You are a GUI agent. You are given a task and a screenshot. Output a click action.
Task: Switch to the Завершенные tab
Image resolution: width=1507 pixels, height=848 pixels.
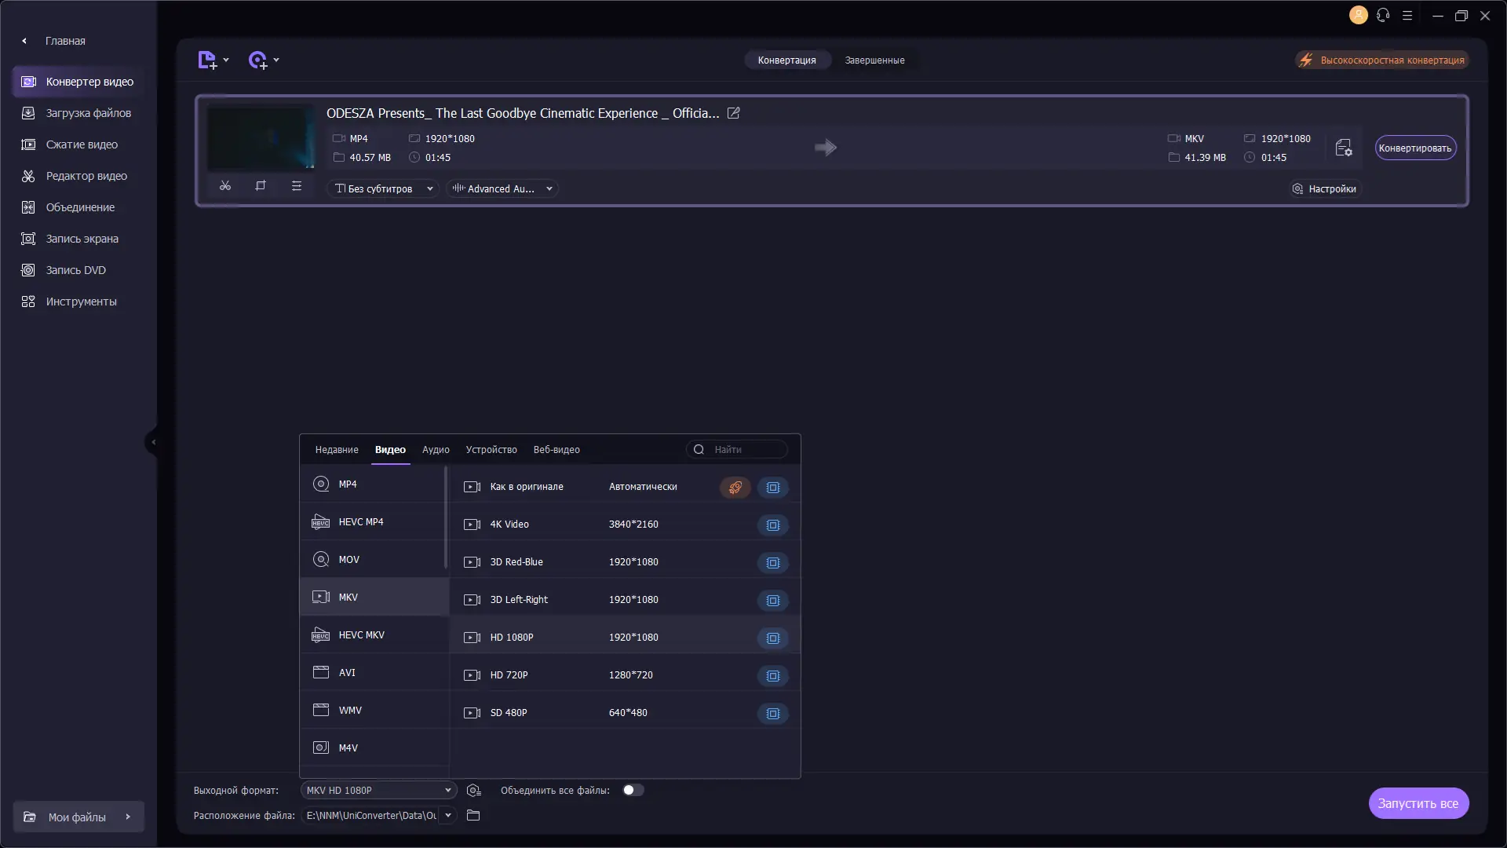(x=874, y=60)
